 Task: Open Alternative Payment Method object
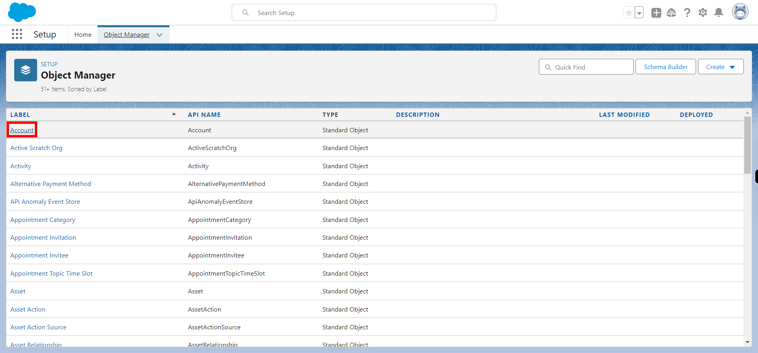tap(51, 184)
